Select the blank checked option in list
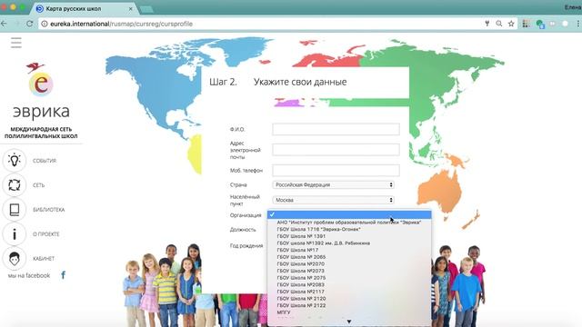Viewport: 582px width, 327px height. point(349,214)
